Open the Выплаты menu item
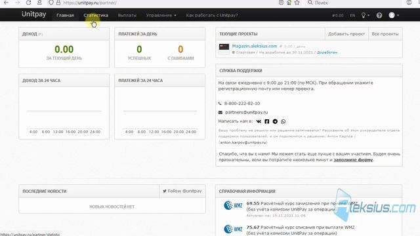420x236 pixels. point(127,15)
